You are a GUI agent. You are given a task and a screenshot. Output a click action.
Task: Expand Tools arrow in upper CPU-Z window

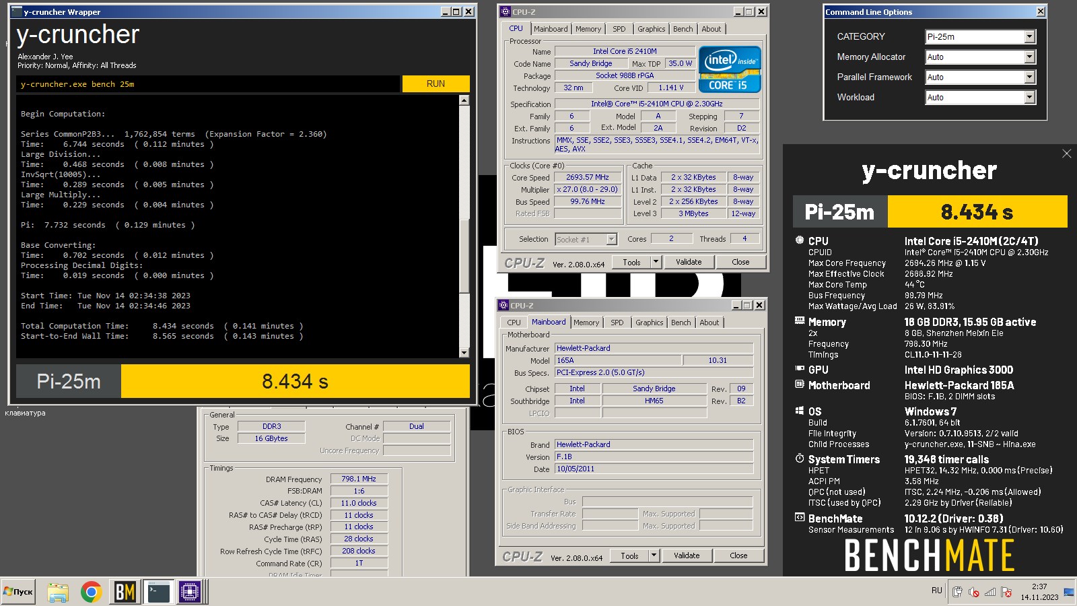coord(656,262)
